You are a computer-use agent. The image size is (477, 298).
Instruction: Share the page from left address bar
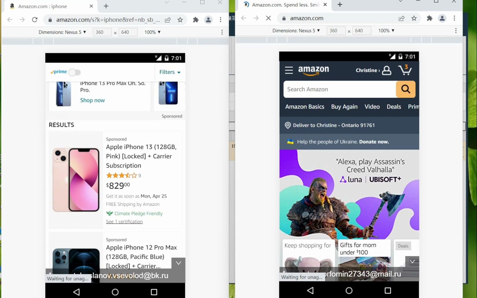point(168,20)
